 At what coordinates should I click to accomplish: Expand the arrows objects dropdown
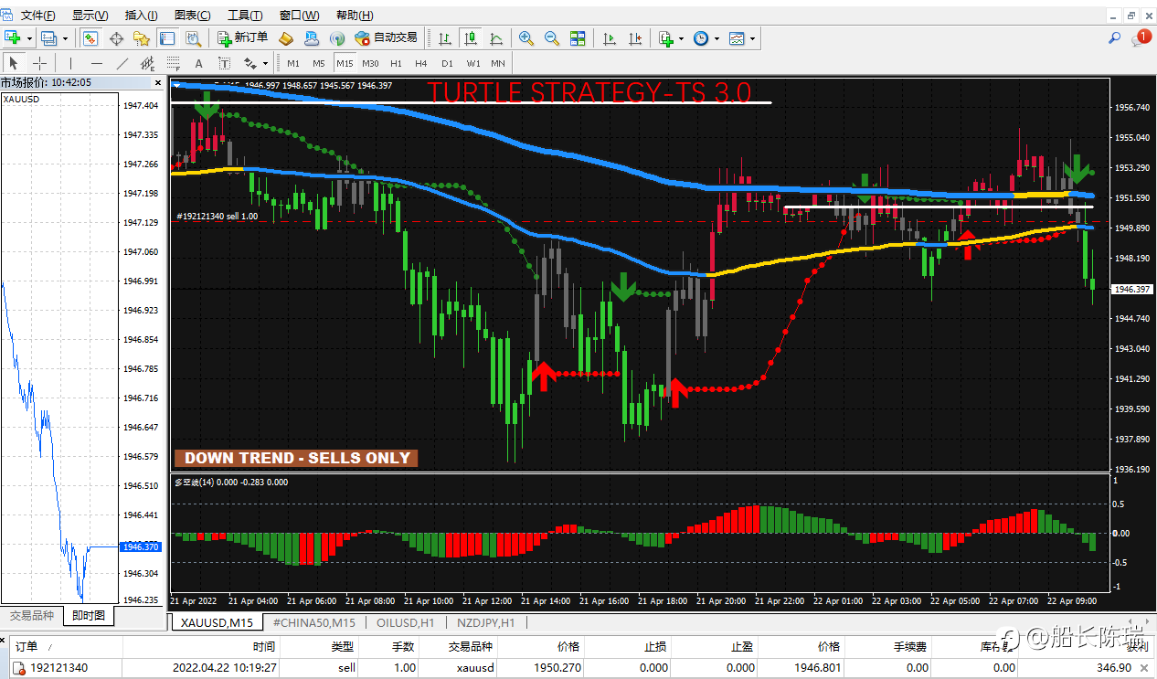tap(266, 64)
